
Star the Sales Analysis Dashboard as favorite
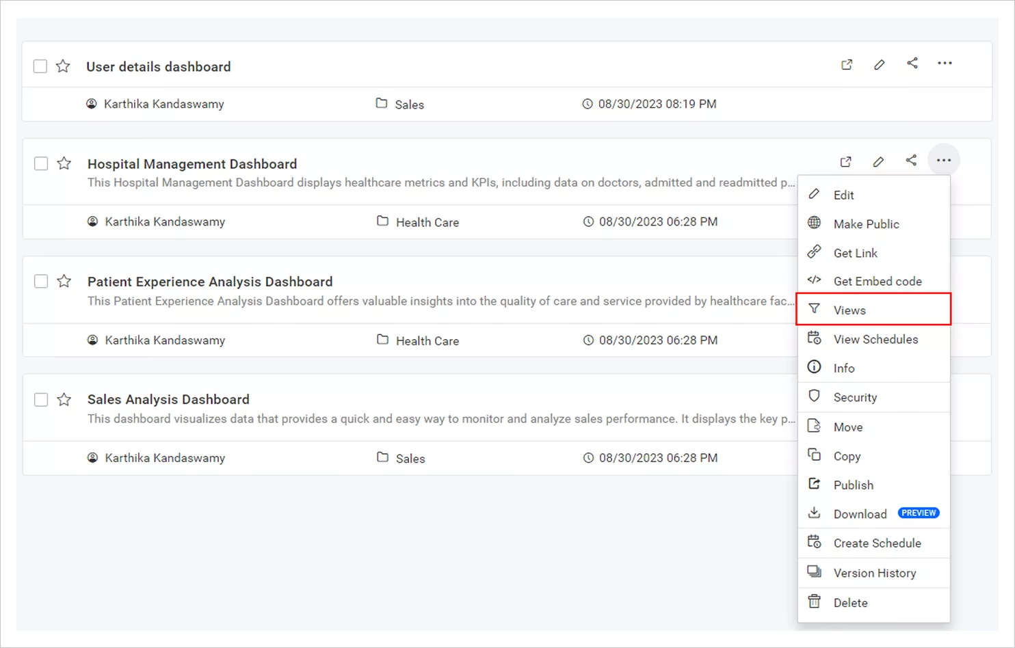pos(64,399)
